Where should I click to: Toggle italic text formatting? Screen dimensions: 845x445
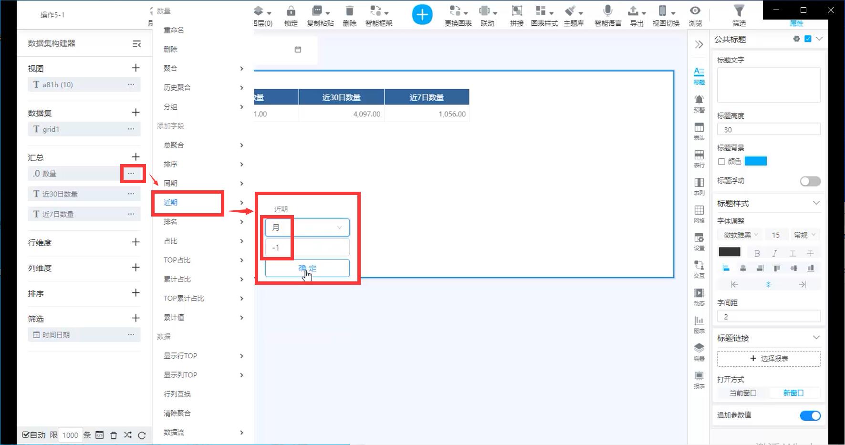pos(774,253)
